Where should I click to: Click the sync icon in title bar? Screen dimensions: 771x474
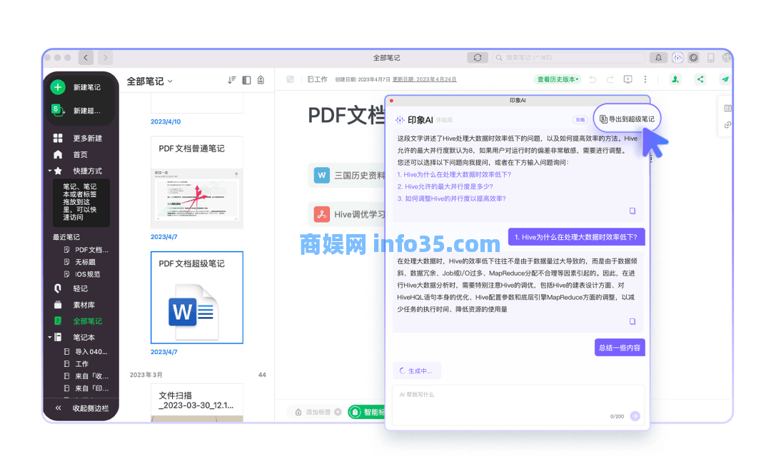[x=477, y=58]
